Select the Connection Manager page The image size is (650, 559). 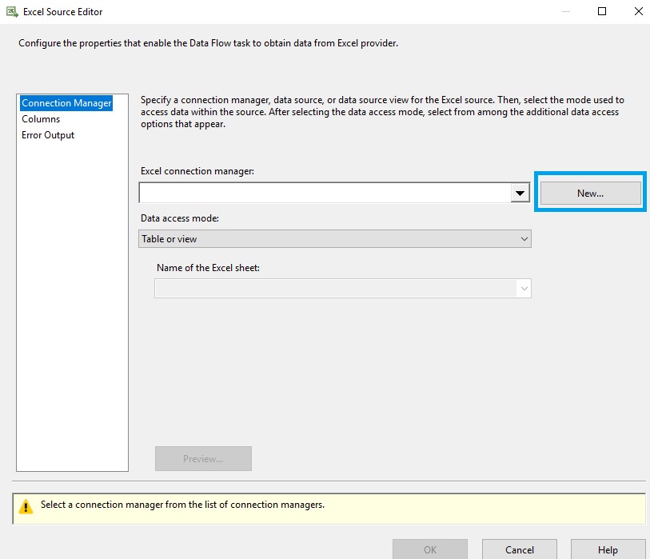pyautogui.click(x=66, y=103)
